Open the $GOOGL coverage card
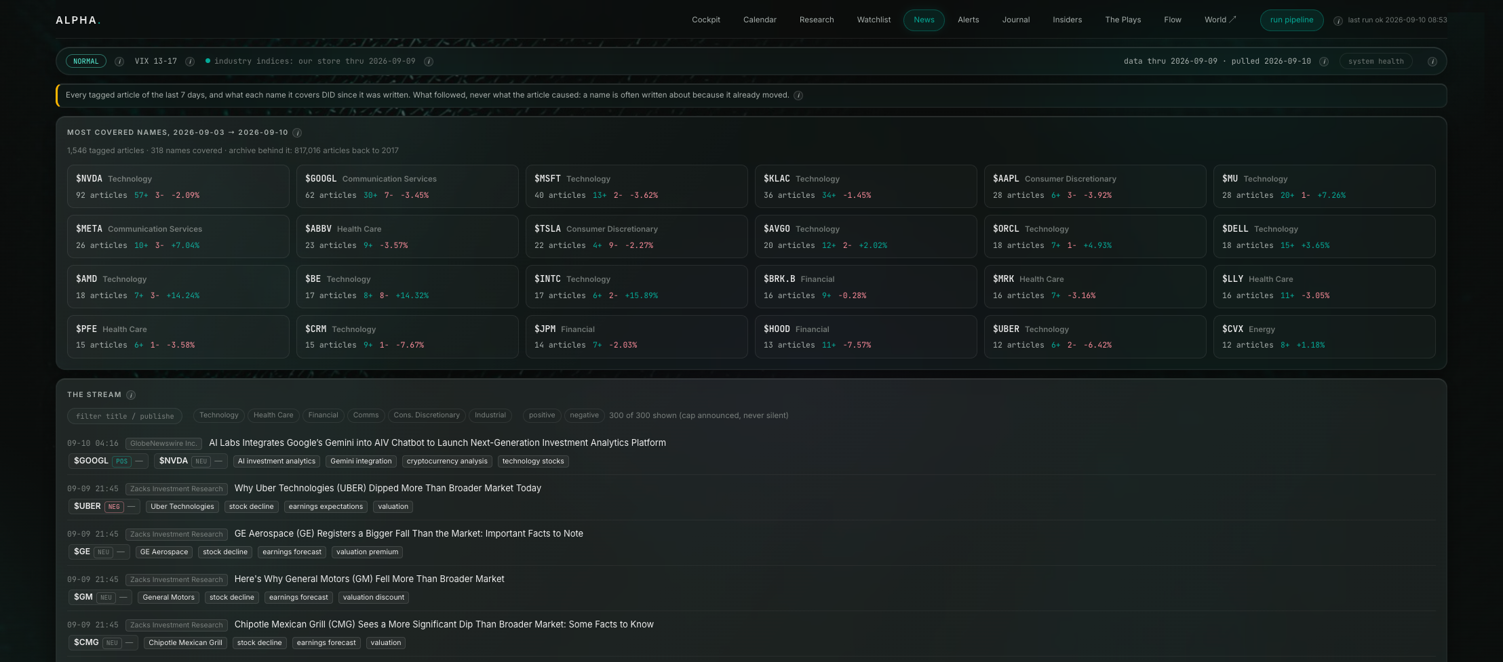The height and width of the screenshot is (662, 1503). point(408,186)
